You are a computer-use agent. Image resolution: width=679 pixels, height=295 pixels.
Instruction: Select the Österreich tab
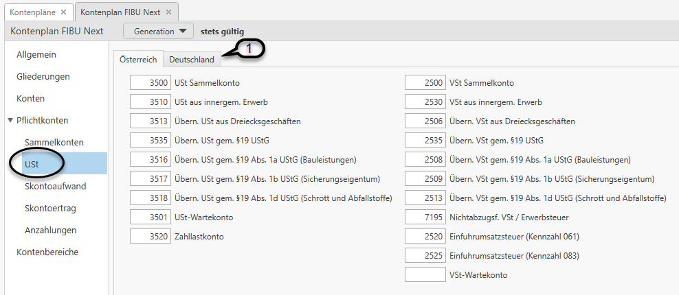pyautogui.click(x=139, y=60)
